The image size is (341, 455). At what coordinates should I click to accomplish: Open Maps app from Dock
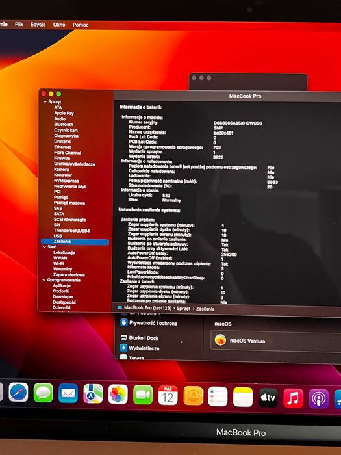[93, 394]
